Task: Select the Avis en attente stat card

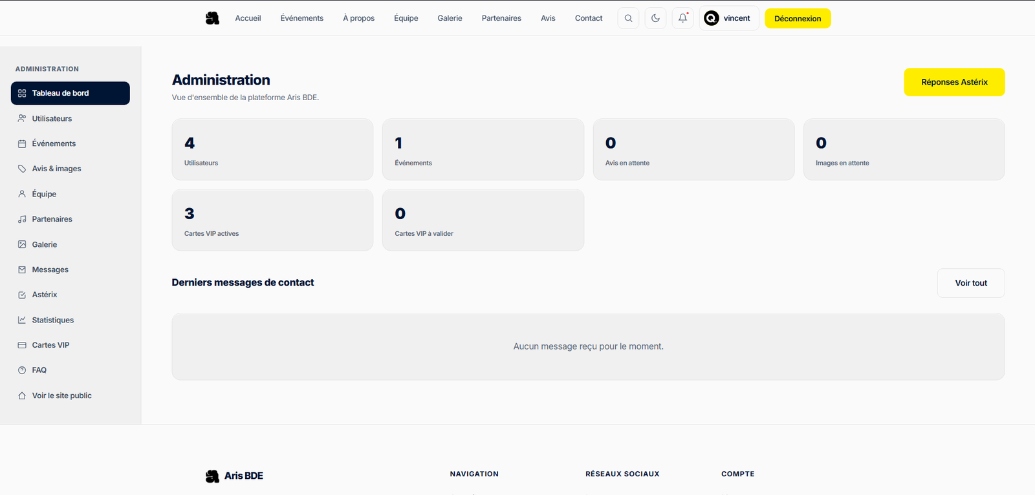Action: [693, 149]
